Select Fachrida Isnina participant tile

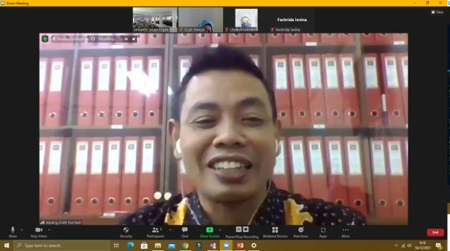(x=292, y=20)
